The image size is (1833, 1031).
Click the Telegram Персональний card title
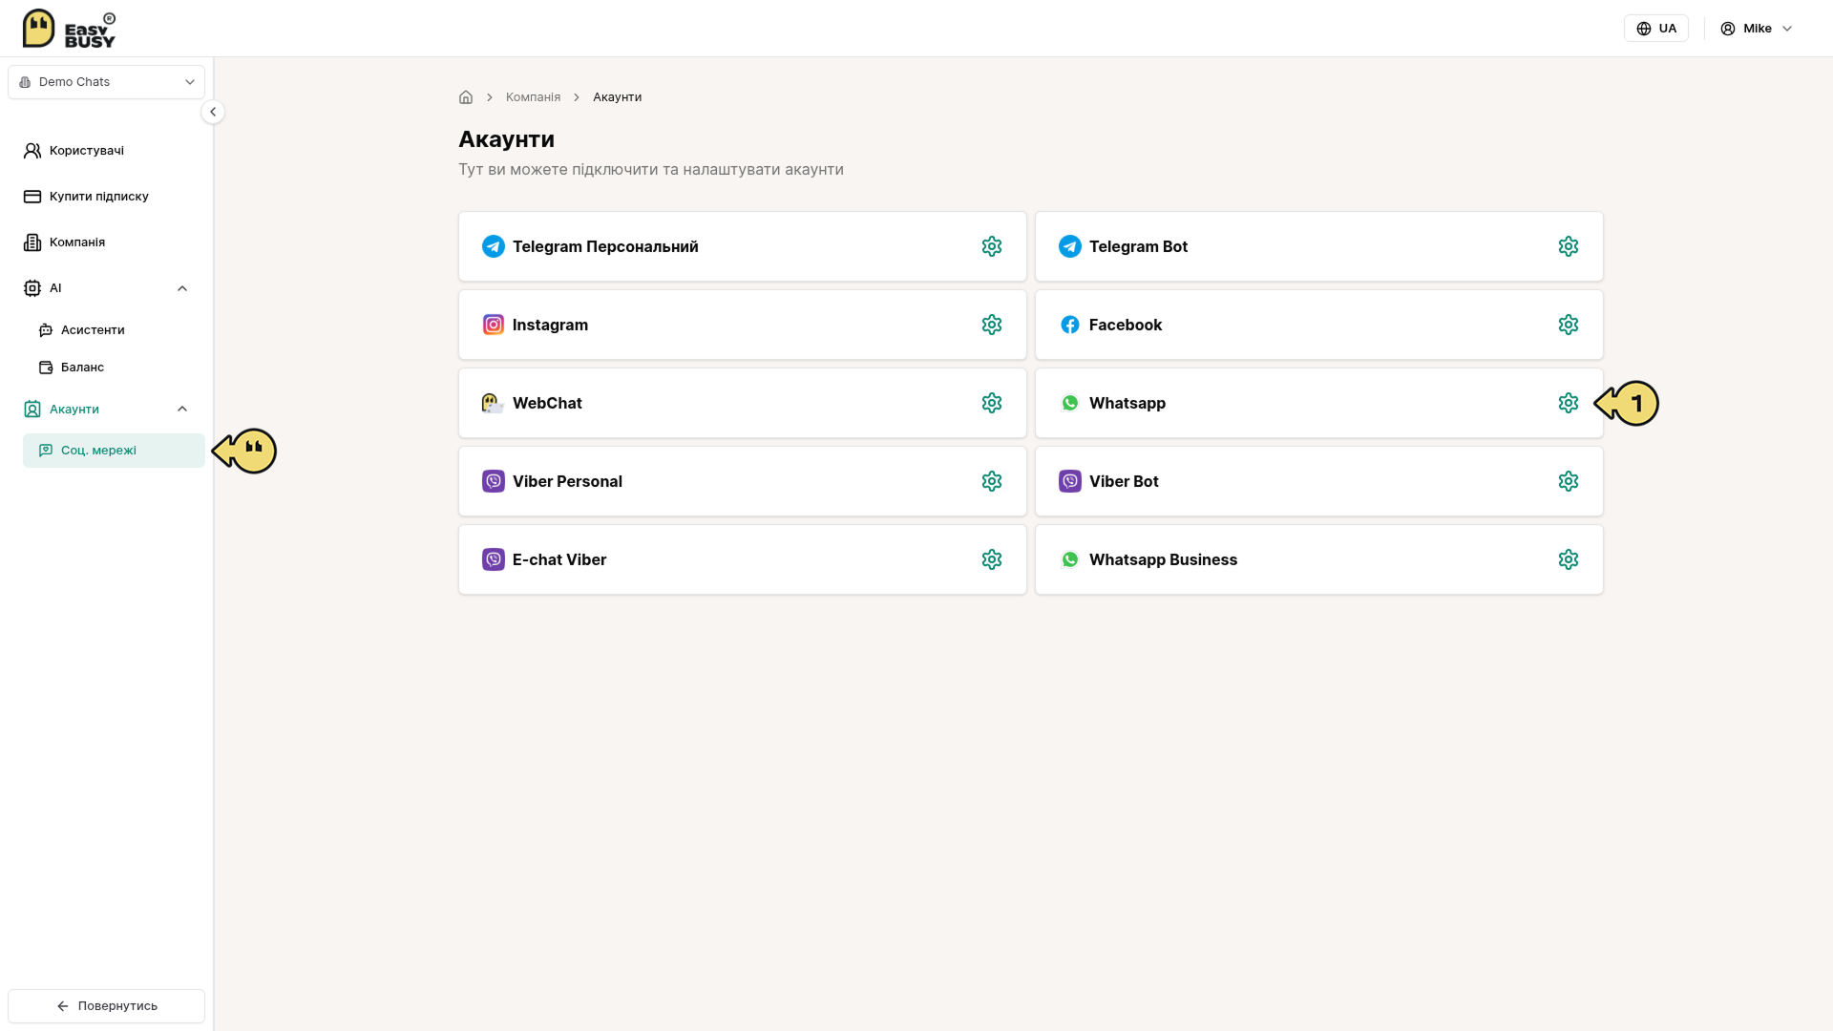point(605,246)
